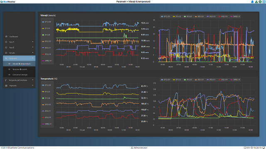Image resolution: width=266 pixels, height=149 pixels.
Task: Select Vibrații & temperatură submenu item
Action: 19,64
